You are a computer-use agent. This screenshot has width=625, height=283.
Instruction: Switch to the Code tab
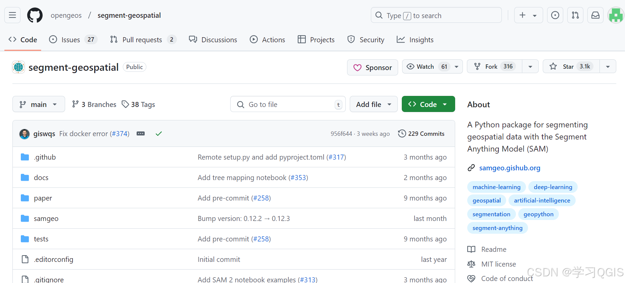(23, 40)
